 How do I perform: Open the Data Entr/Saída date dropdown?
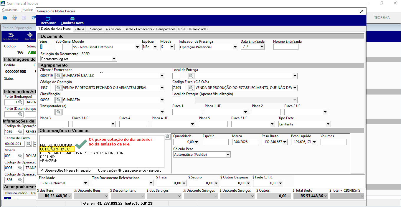(262, 47)
